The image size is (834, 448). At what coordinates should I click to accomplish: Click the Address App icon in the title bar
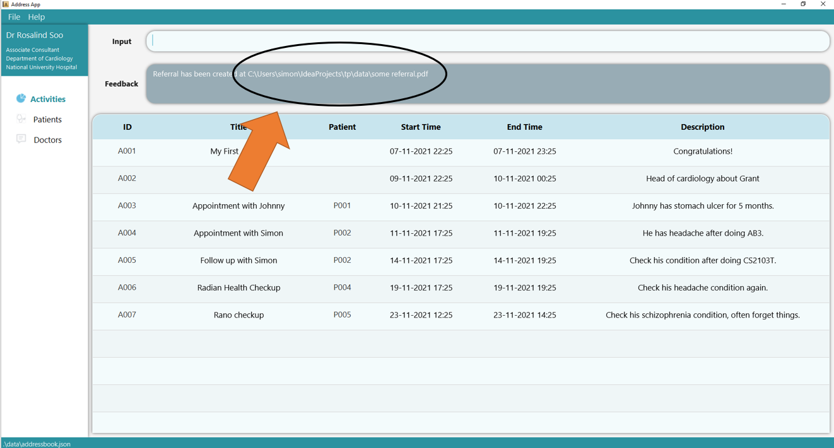(6, 4)
